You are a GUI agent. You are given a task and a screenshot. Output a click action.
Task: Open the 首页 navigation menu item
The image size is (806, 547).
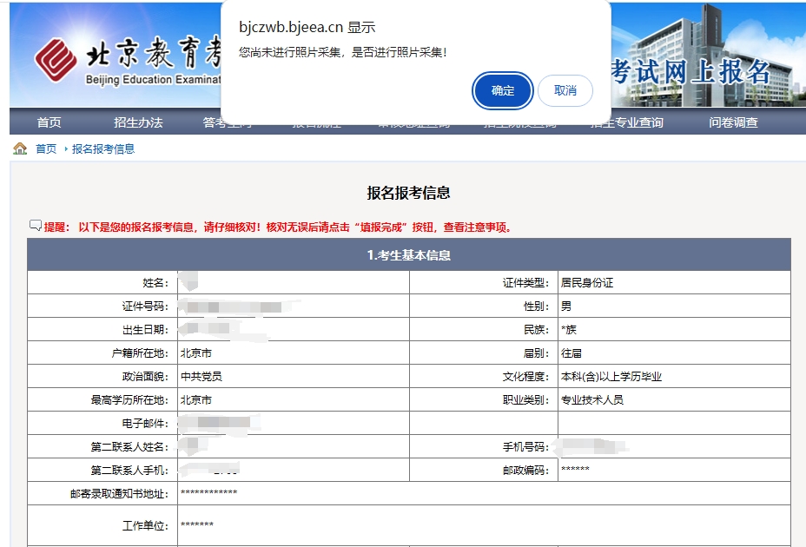point(48,122)
